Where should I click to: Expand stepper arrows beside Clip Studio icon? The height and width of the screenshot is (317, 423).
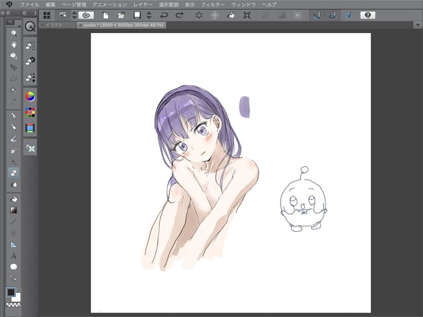point(75,16)
